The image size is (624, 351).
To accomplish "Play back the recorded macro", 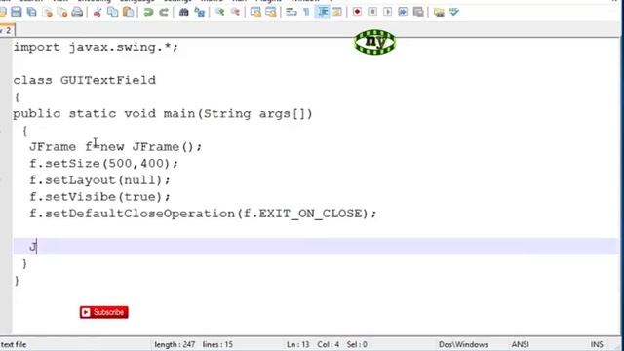I will pos(388,12).
